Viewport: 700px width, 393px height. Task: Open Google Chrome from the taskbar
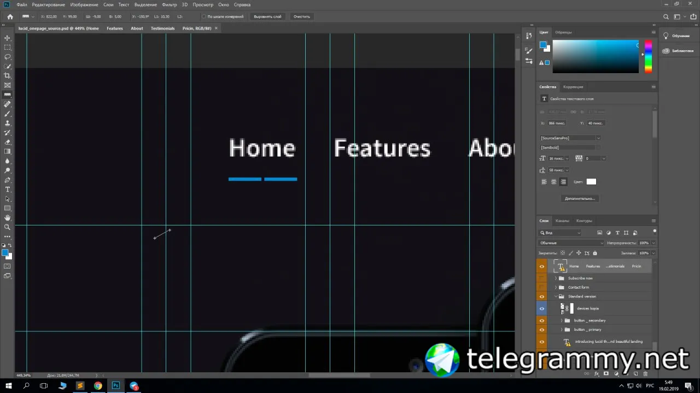pyautogui.click(x=98, y=386)
